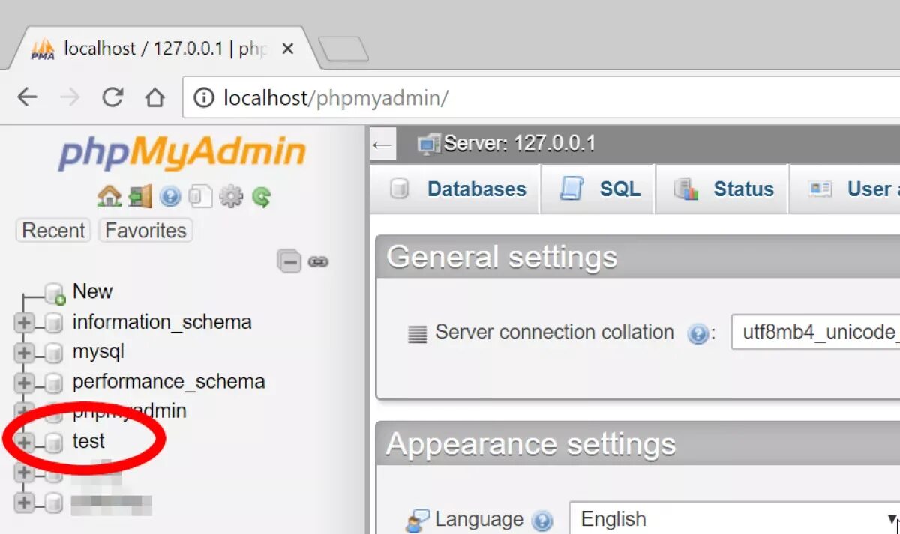Switch to the User accounts tab
This screenshot has height=534, width=900.
pyautogui.click(x=846, y=189)
